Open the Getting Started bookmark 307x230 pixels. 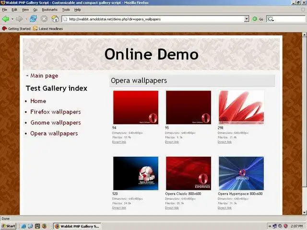point(16,29)
